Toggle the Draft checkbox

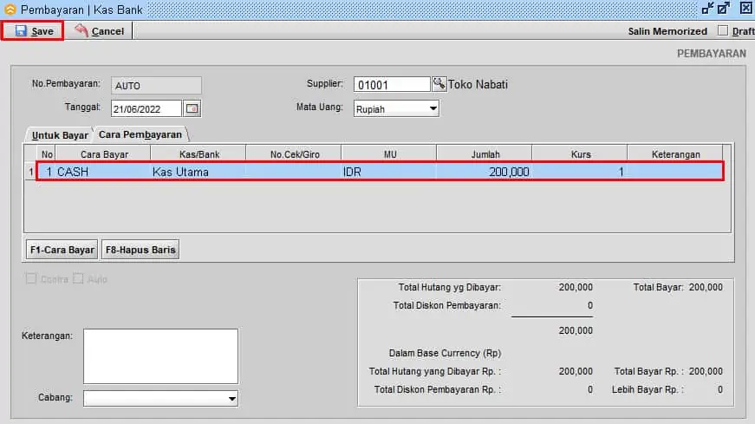coord(722,30)
